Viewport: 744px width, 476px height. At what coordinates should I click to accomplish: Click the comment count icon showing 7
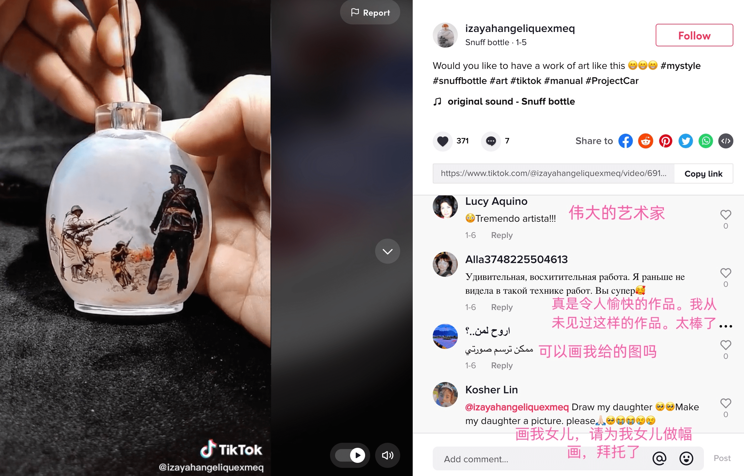tap(491, 140)
